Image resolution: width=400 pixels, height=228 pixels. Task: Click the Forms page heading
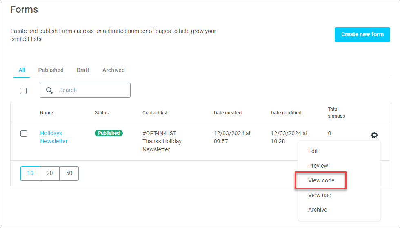tap(24, 9)
